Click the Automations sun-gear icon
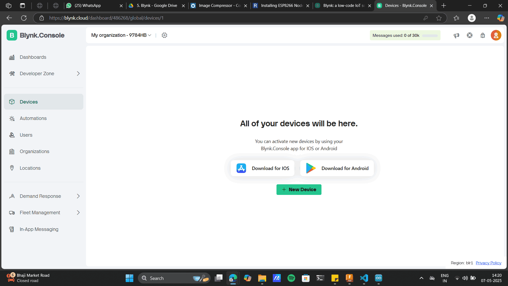The height and width of the screenshot is (286, 508). (12, 118)
